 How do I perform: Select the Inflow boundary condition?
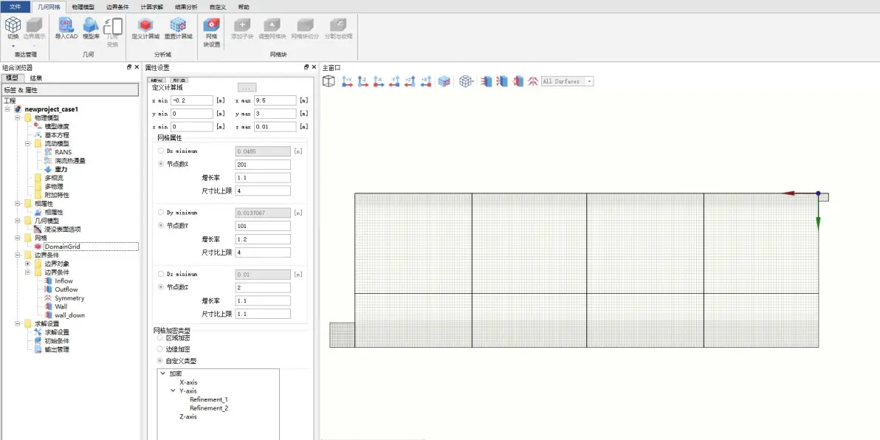(x=63, y=281)
